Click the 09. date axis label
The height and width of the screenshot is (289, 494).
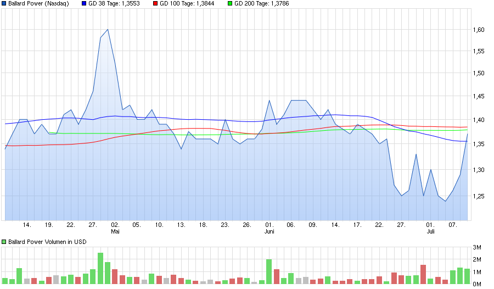[x=312, y=225]
